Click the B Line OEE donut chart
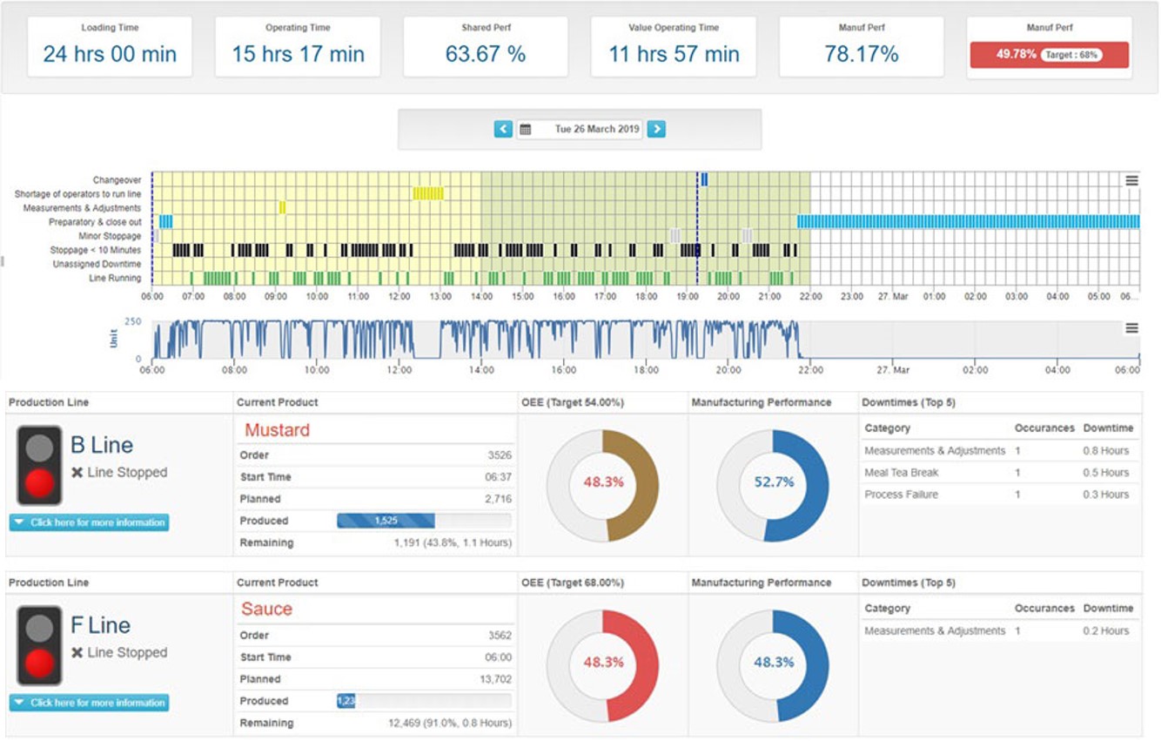This screenshot has width=1161, height=741. coord(603,482)
